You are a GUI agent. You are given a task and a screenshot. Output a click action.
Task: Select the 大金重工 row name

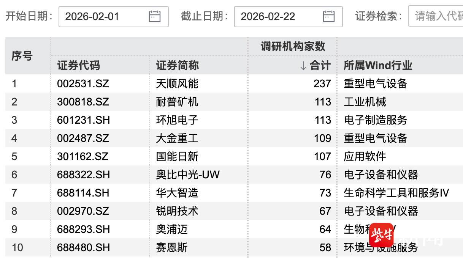[177, 138]
